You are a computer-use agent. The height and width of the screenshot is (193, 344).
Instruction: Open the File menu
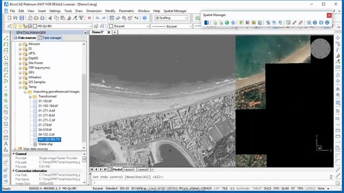(12, 11)
